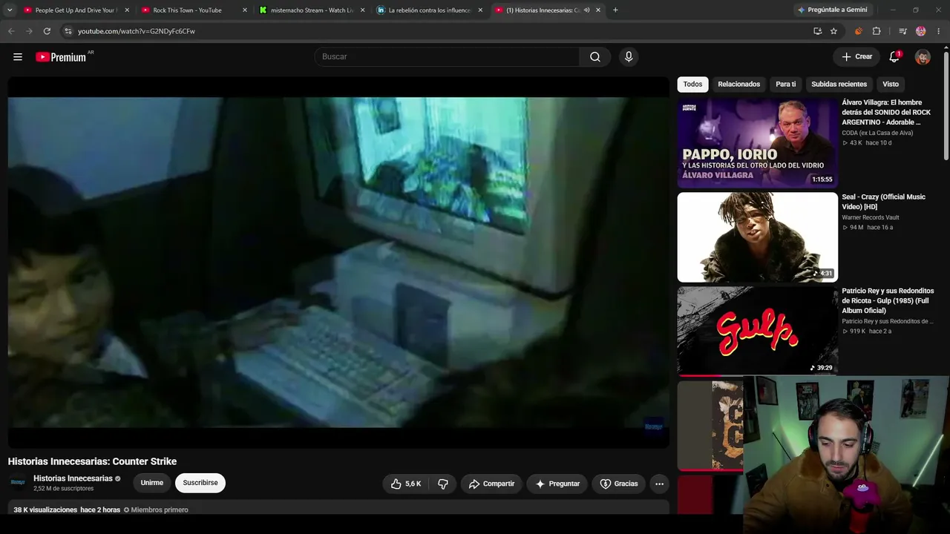The image size is (950, 534).
Task: Open the media controls toolbar icon
Action: (x=902, y=31)
